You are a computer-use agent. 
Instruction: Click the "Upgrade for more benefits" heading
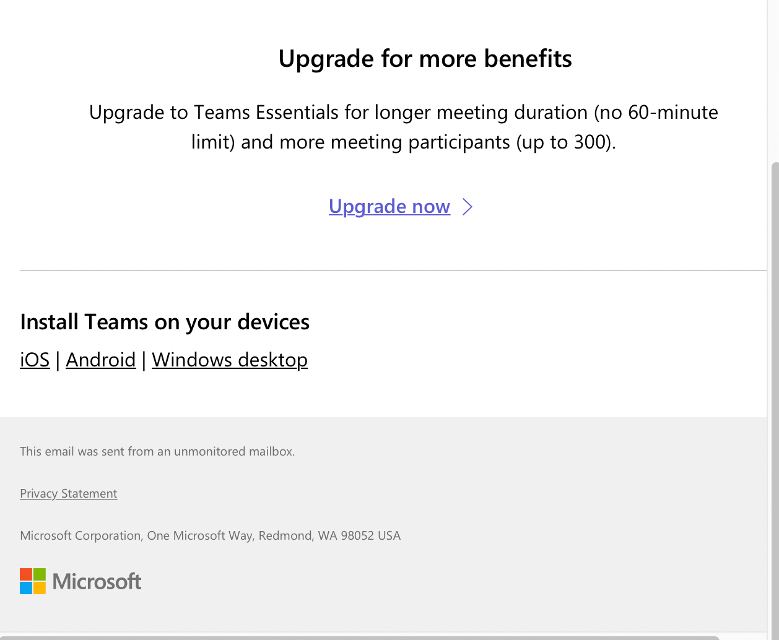(x=425, y=59)
